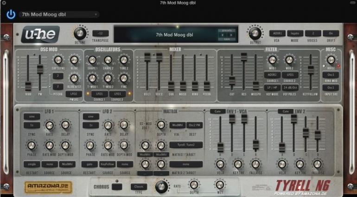Image resolution: width=357 pixels, height=197 pixels.
Task: Open the Matrix Dest Osc2 FM selector
Action: [x=194, y=125]
